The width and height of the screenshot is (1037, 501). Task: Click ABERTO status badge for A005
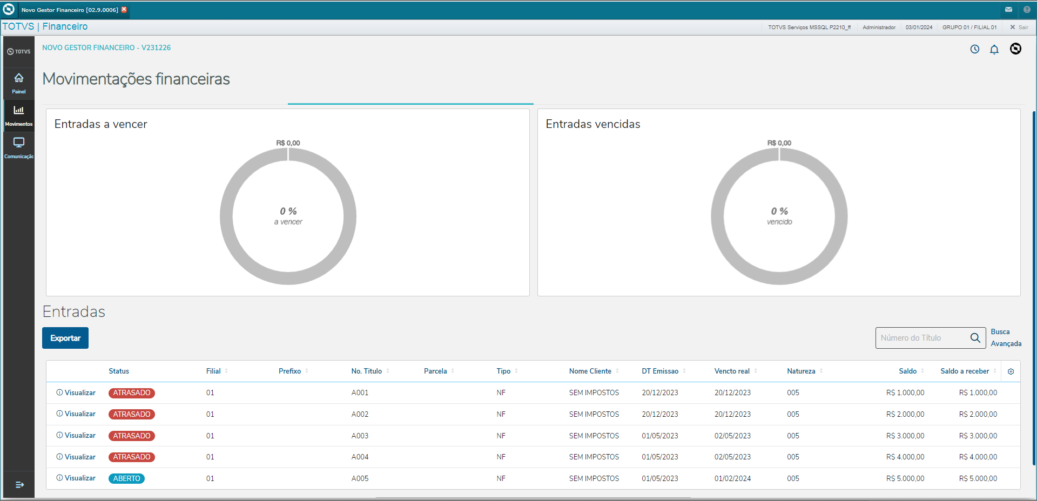(126, 479)
